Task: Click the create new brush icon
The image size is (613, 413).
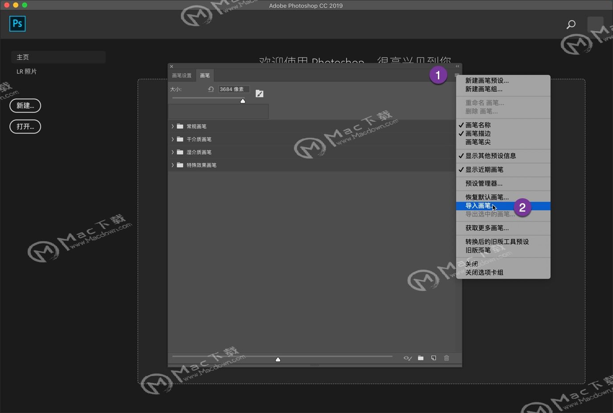Action: point(433,358)
